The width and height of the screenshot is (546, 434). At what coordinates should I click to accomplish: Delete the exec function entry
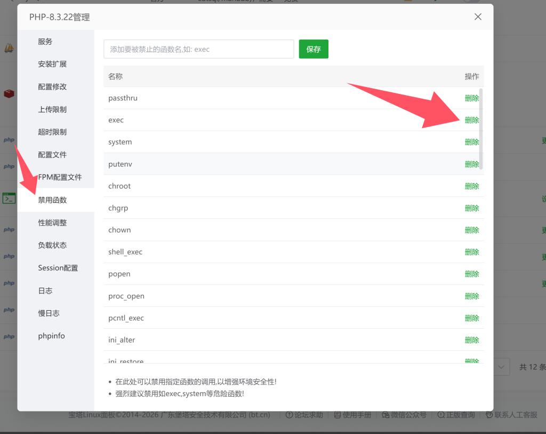click(x=472, y=120)
